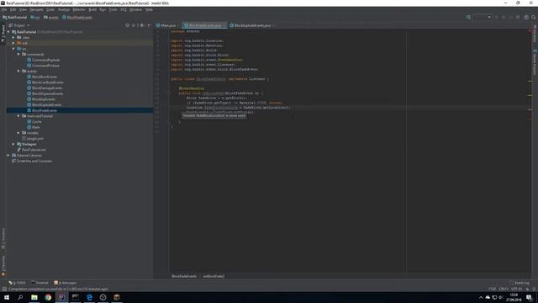The height and width of the screenshot is (303, 538).
Task: Open Chrome from taskbar
Action: pos(48,297)
